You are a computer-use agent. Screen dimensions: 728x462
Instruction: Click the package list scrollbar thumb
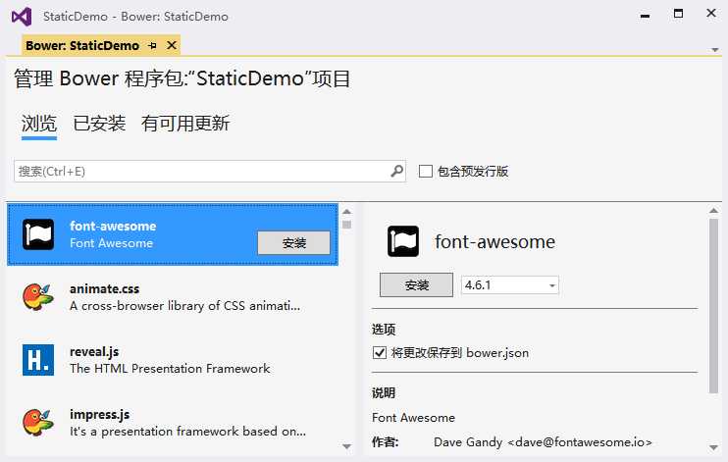(346, 225)
